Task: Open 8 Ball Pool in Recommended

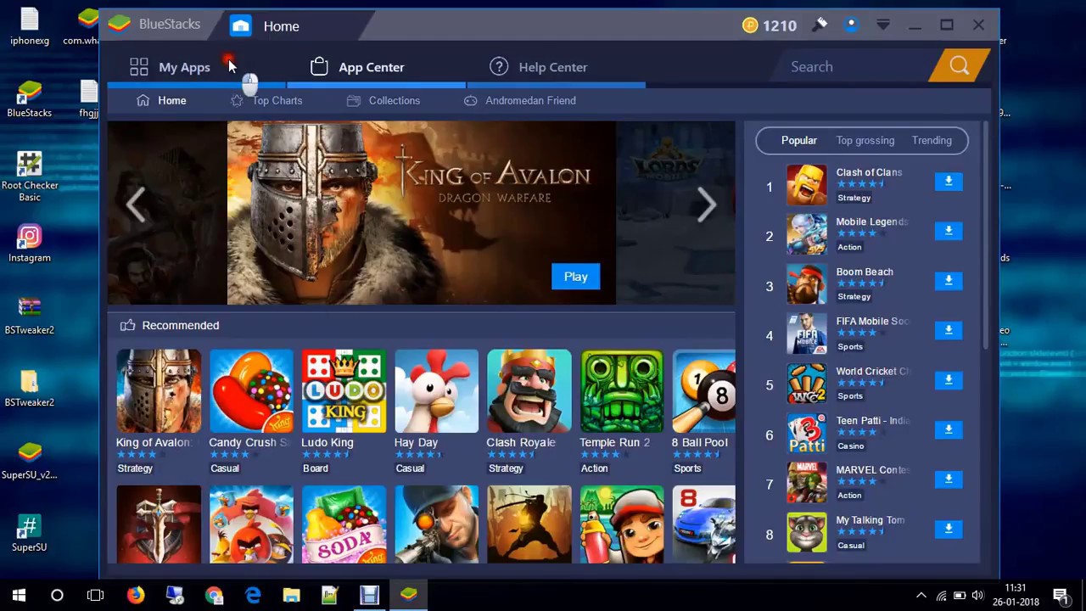Action: tap(703, 391)
